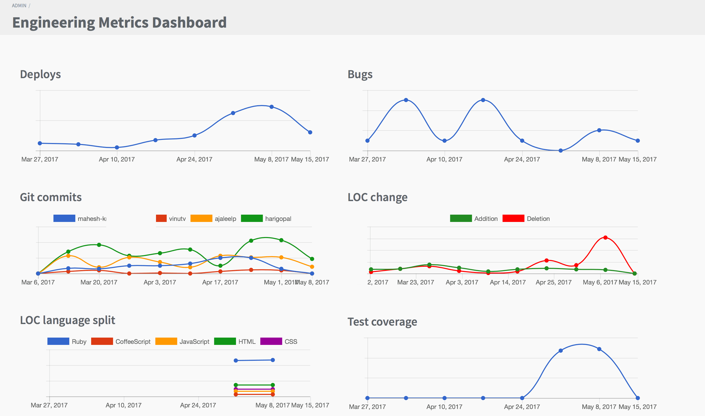Click the red Deletion legend swatch
The width and height of the screenshot is (705, 416).
(514, 218)
